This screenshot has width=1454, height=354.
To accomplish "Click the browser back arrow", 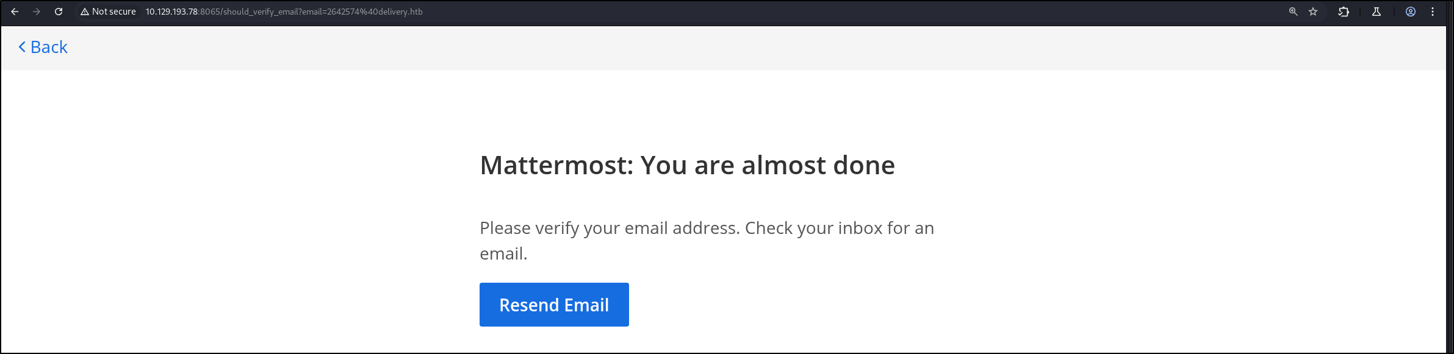I will 15,12.
